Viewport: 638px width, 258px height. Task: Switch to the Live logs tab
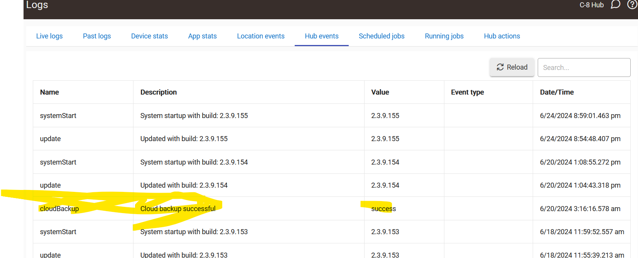click(49, 36)
